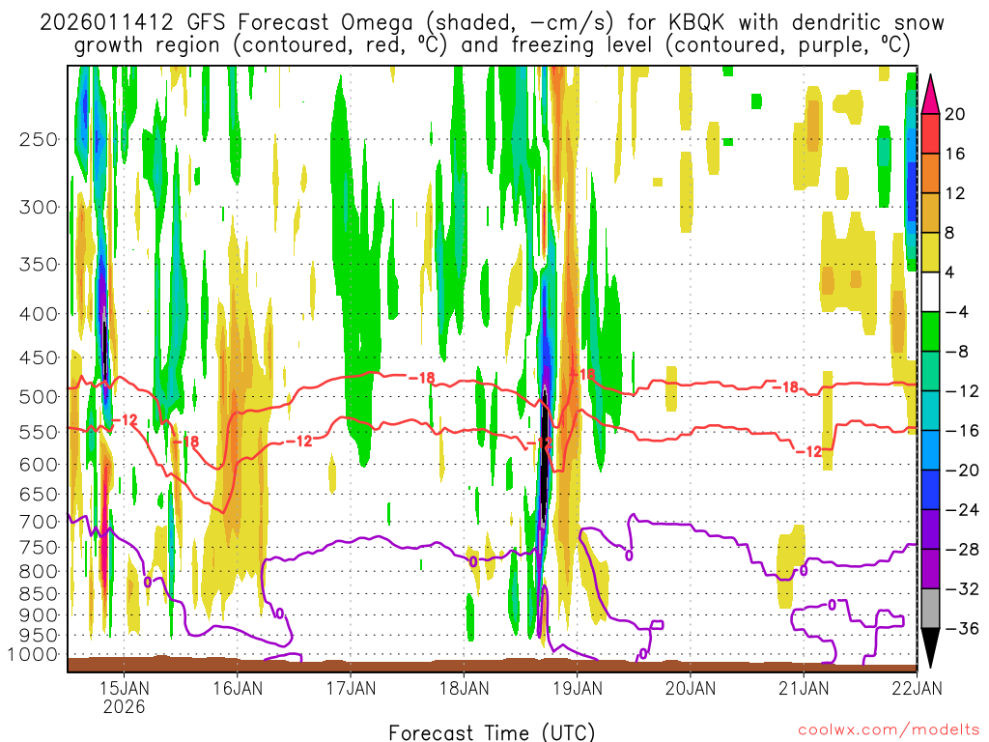The image size is (989, 742).
Task: Click the purple 0 freezing-level label near 18JAN
Action: pos(472,561)
